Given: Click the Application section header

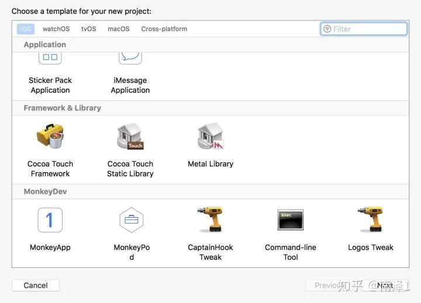Looking at the screenshot, I should (x=210, y=44).
